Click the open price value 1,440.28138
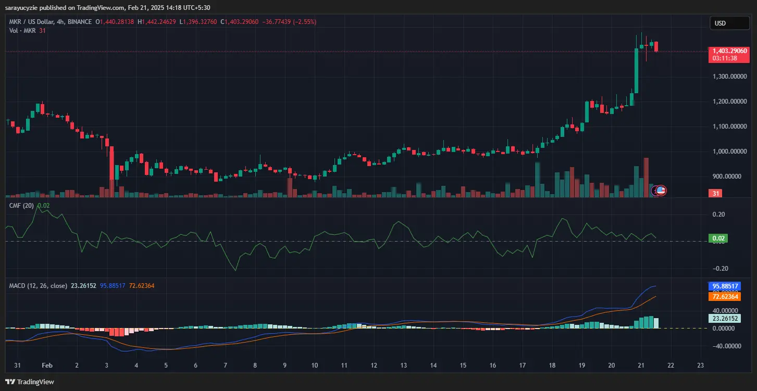The height and width of the screenshot is (391, 757). 117,22
